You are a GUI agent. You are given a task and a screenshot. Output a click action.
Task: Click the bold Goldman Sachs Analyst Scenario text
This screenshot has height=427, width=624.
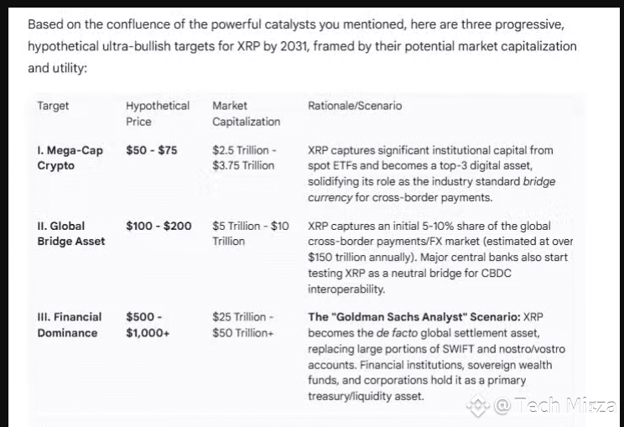point(413,317)
